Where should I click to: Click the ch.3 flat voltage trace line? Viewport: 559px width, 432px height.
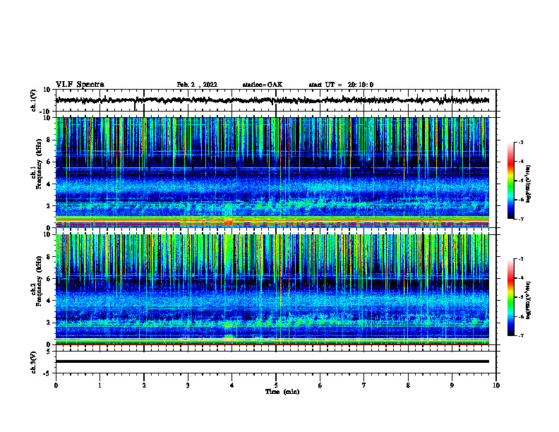click(x=272, y=361)
